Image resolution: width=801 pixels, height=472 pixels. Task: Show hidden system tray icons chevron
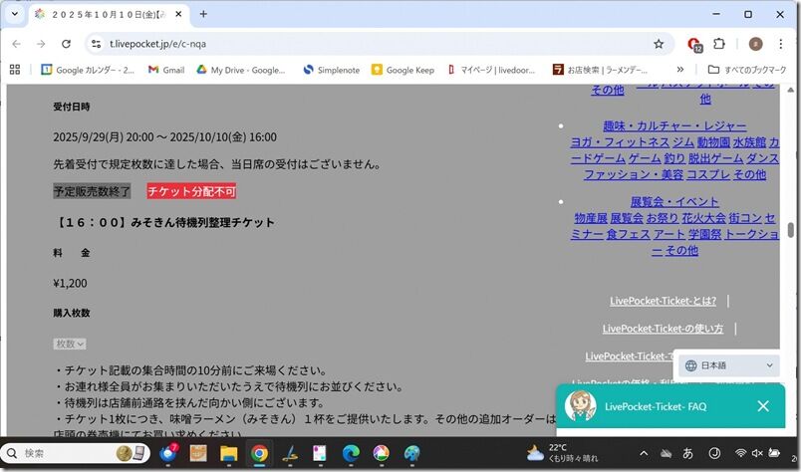point(644,453)
